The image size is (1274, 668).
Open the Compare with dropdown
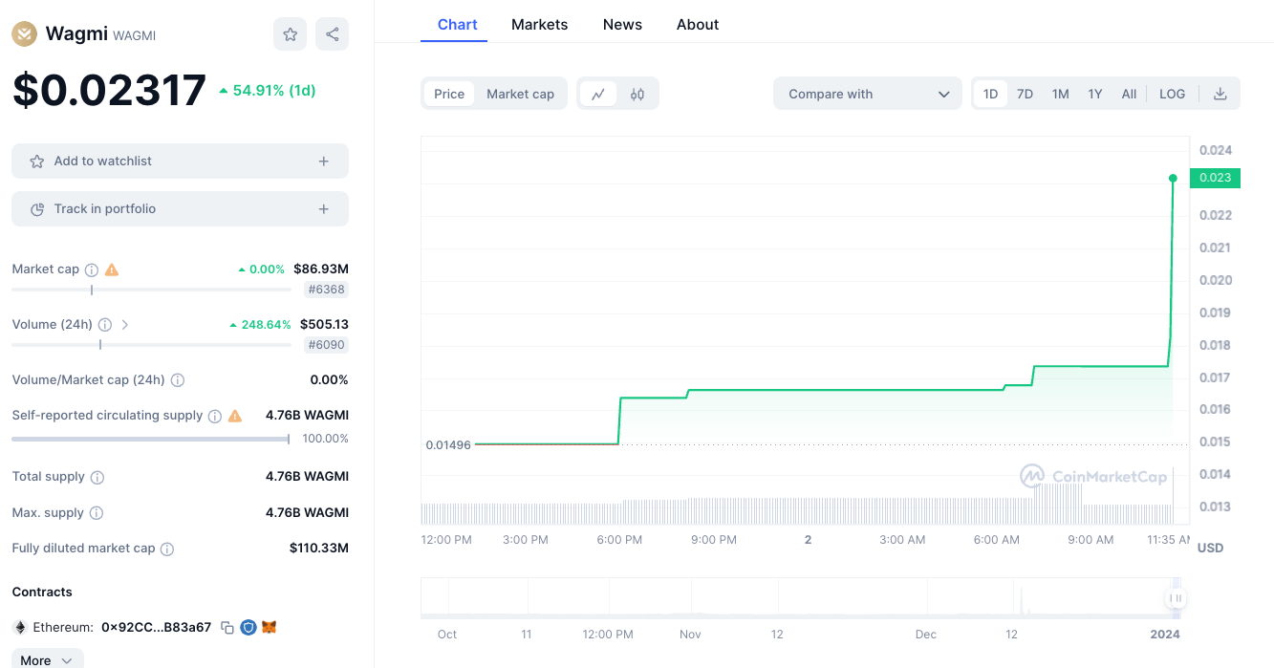pos(867,94)
